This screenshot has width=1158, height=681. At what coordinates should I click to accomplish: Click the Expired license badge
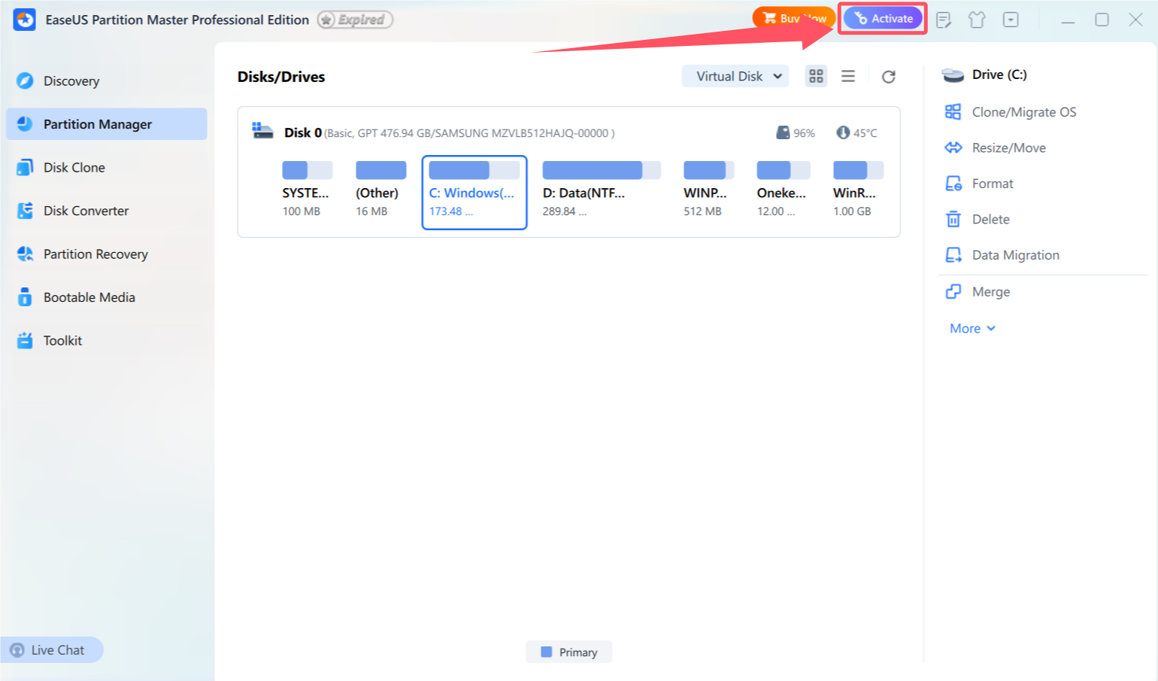(355, 20)
